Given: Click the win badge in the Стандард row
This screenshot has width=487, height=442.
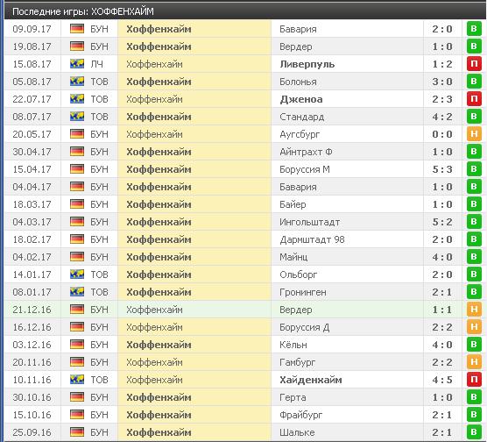Looking at the screenshot, I should pos(474,117).
